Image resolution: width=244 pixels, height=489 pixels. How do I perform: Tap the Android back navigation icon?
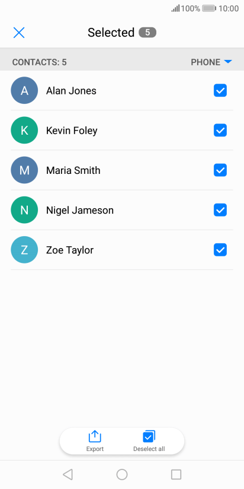click(x=68, y=474)
